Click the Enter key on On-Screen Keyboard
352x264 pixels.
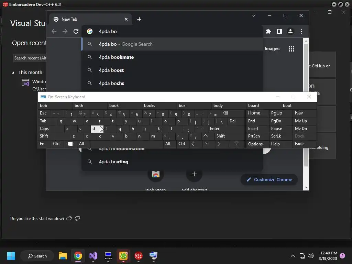pyautogui.click(x=226, y=129)
